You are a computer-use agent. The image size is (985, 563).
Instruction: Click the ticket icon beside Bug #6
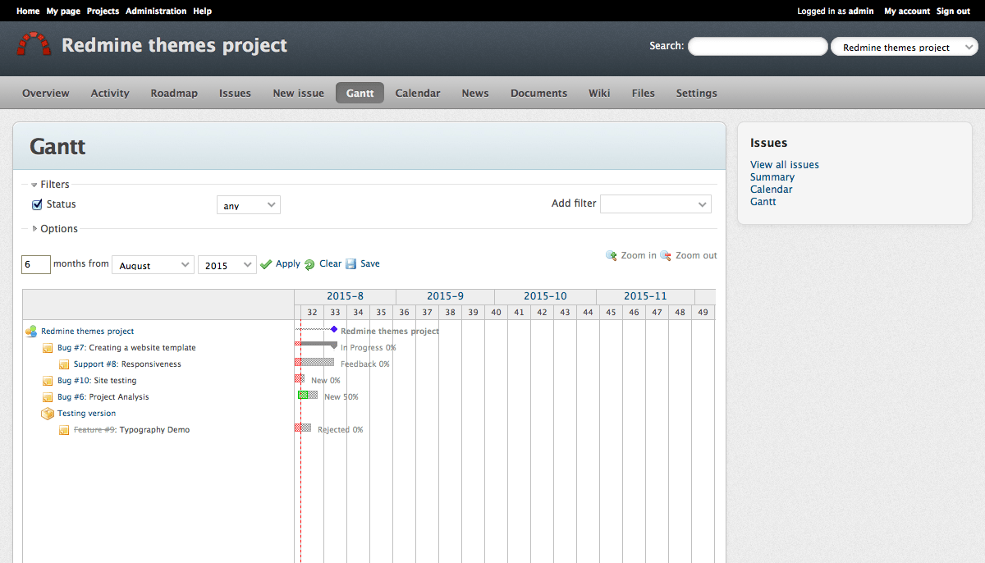tap(48, 397)
